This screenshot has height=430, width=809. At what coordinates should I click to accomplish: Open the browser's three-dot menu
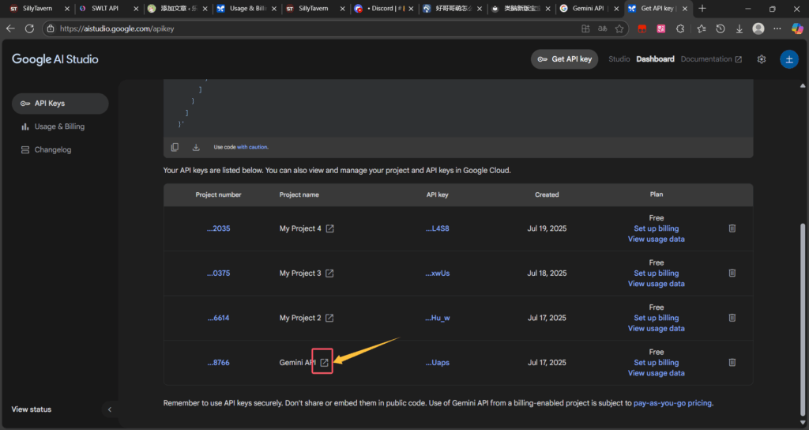(778, 28)
